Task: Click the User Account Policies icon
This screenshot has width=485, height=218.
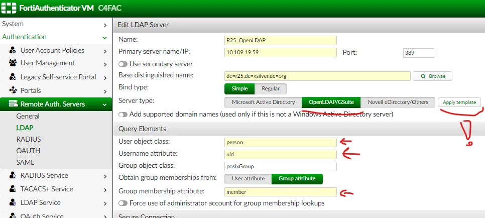Action: point(13,50)
